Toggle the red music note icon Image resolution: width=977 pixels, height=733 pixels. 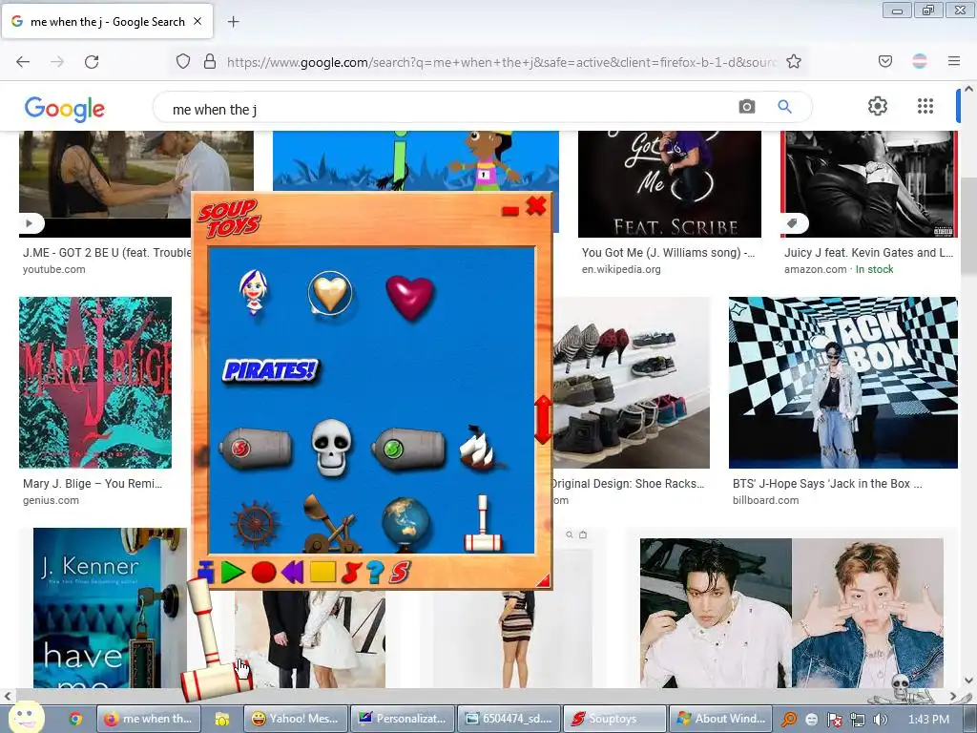351,573
